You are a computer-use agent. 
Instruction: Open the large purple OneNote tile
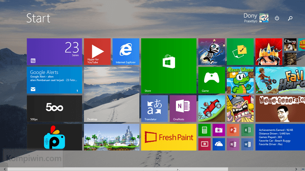pyautogui.click(x=183, y=108)
